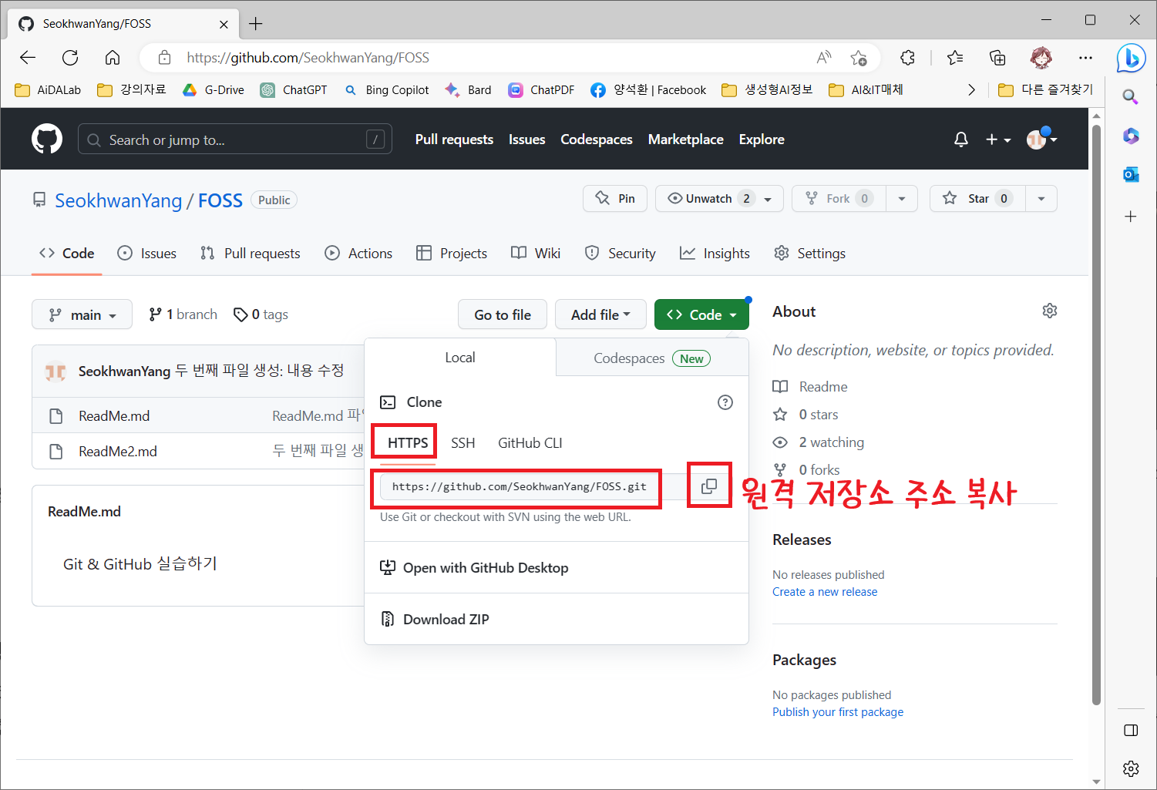Select HTTPS clone option
Image resolution: width=1157 pixels, height=790 pixels.
point(408,443)
